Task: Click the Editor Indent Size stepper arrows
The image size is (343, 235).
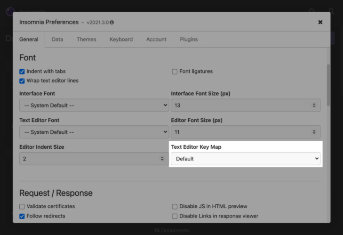Action: point(162,159)
